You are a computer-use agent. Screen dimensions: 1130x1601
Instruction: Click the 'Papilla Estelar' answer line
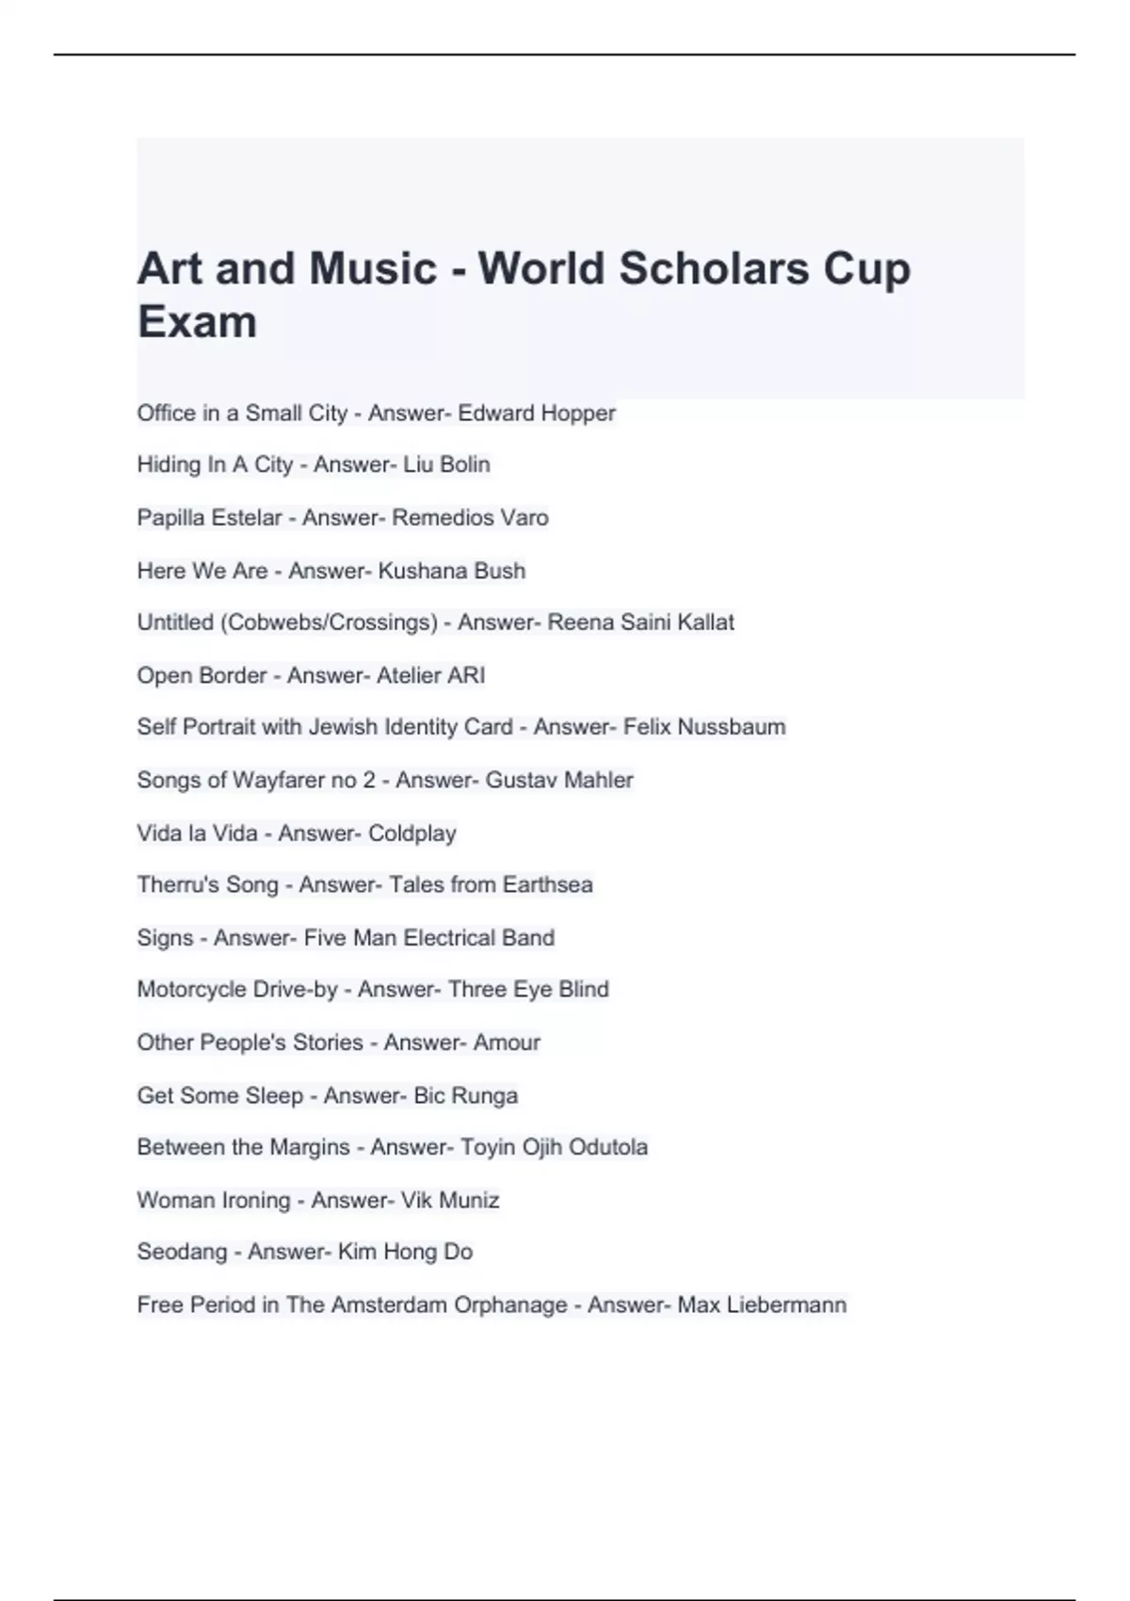(x=343, y=518)
